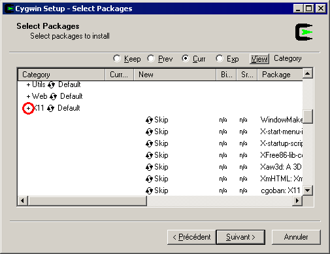Cycle the XFree86-lib package Skip icon
The width and height of the screenshot is (330, 254).
(x=149, y=155)
